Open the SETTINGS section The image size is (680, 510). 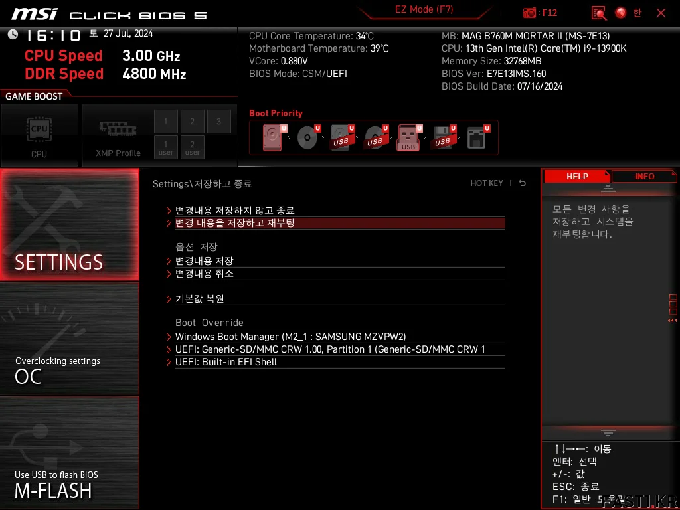(69, 224)
